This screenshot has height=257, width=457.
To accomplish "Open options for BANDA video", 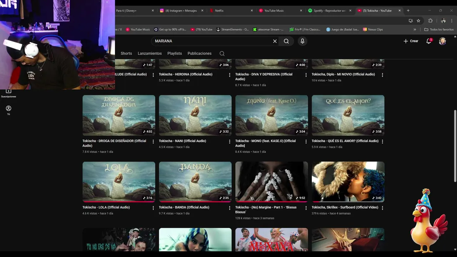I will point(230,208).
